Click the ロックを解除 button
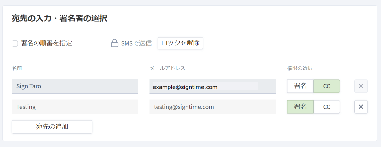381x147 pixels. pyautogui.click(x=180, y=43)
